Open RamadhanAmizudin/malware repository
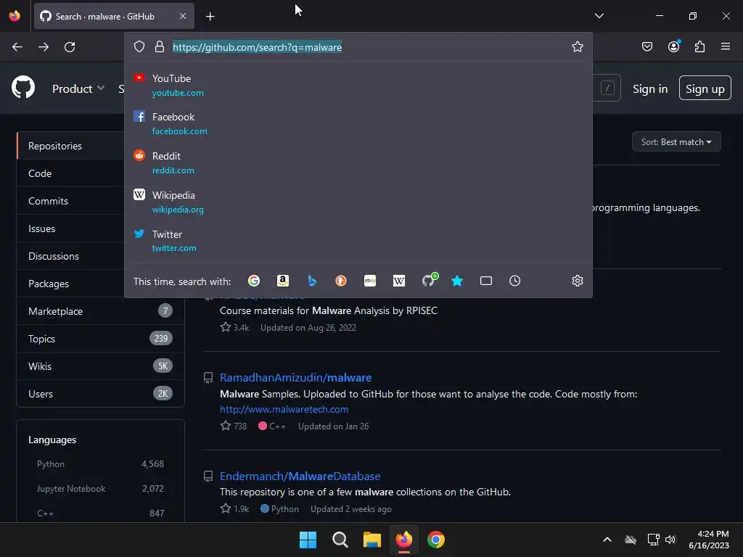Screen dimensions: 743x557 296,377
